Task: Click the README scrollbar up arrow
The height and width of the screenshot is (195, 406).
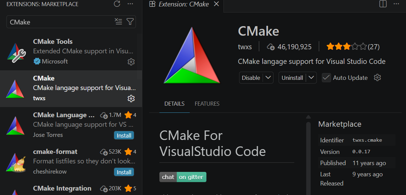Action: pos(308,117)
